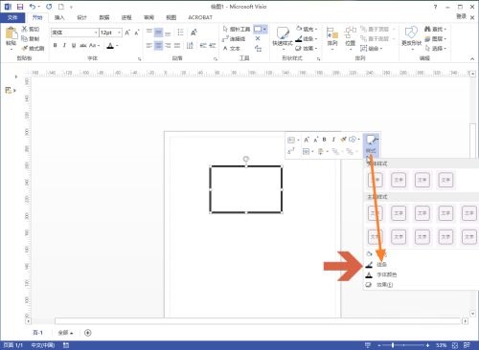479x350 pixels.
Task: Click Switch Windows icon in status bar
Action: [467, 345]
